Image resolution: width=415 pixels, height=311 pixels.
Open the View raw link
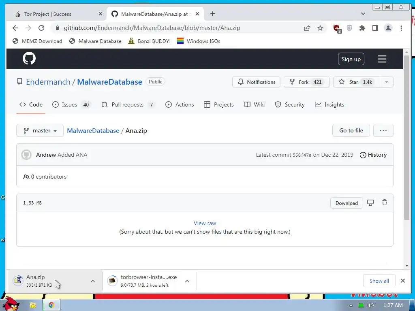click(205, 223)
